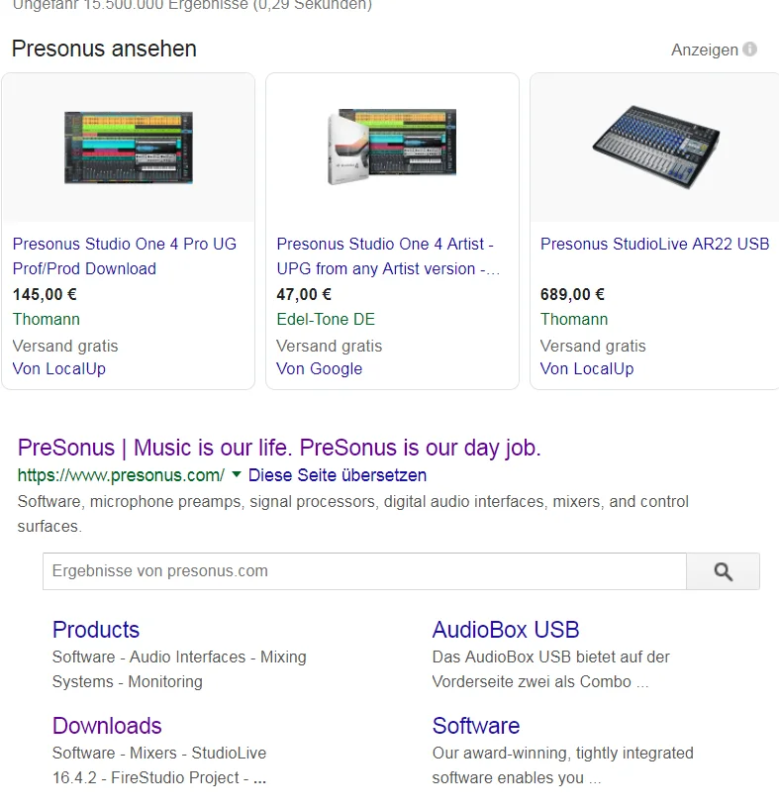The height and width of the screenshot is (809, 779).
Task: Open Studio One 4 Pro UG product image
Action: coord(129,148)
